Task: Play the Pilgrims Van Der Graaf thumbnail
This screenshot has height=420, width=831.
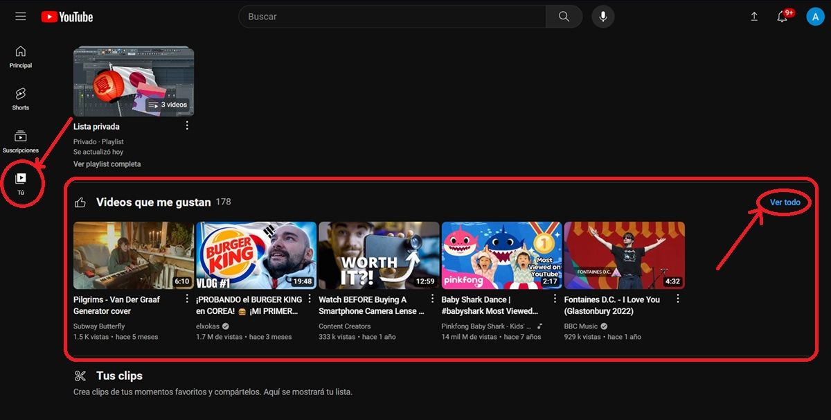Action: (134, 255)
